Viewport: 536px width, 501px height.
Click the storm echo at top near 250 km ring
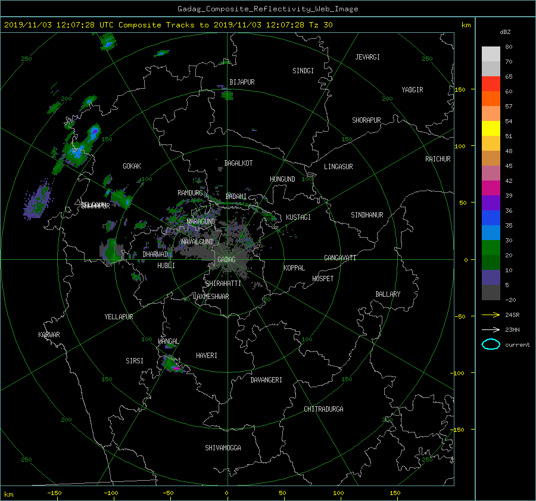coord(109,42)
